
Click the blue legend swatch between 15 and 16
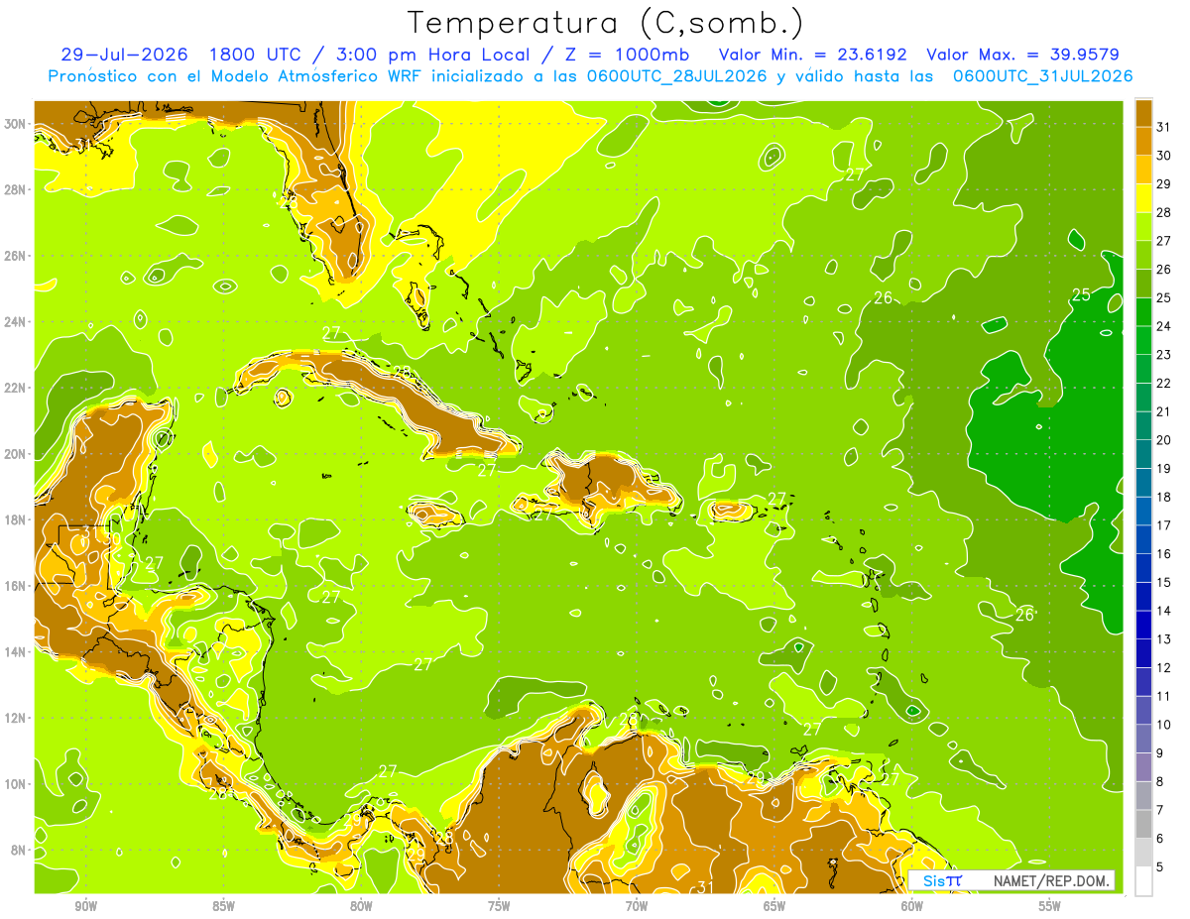click(x=1143, y=568)
